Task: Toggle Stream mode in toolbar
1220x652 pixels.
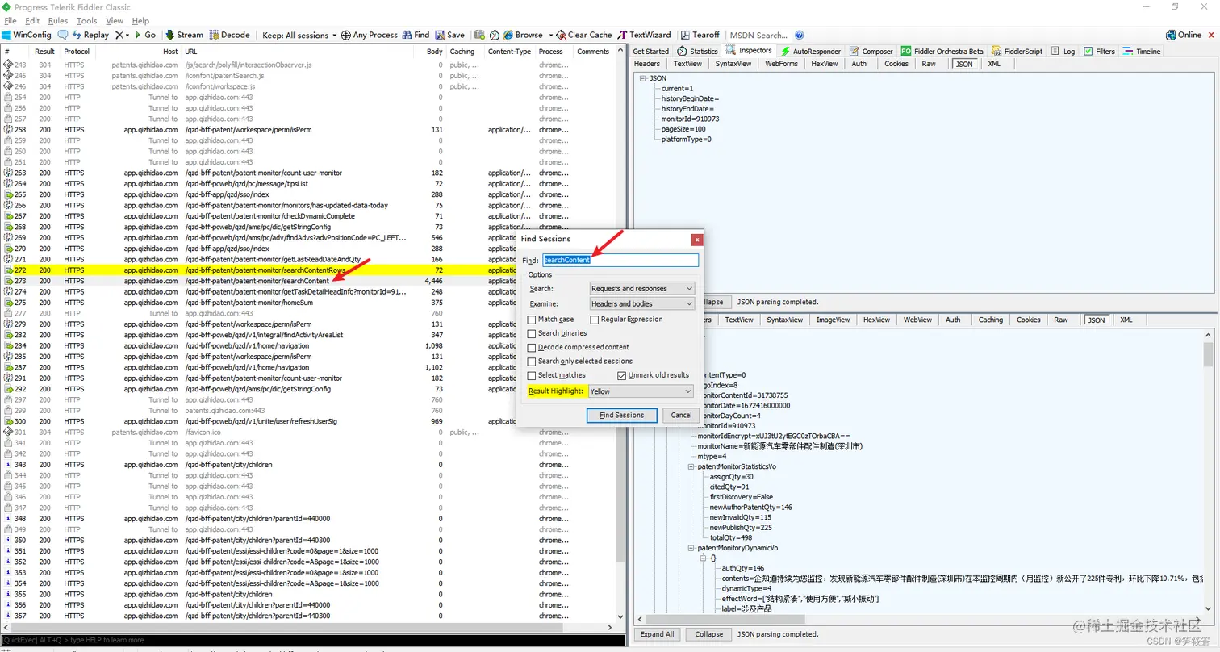Action: (184, 35)
